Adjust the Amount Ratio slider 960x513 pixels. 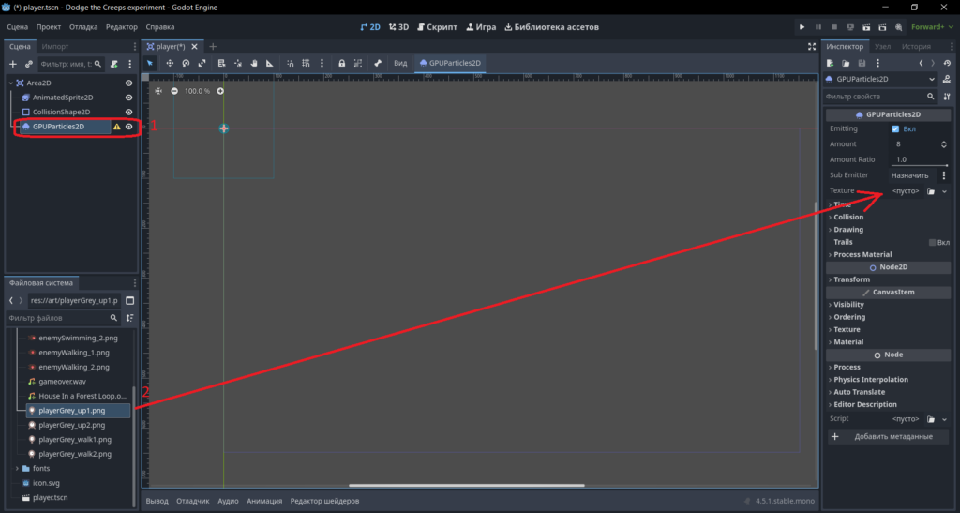point(920,159)
